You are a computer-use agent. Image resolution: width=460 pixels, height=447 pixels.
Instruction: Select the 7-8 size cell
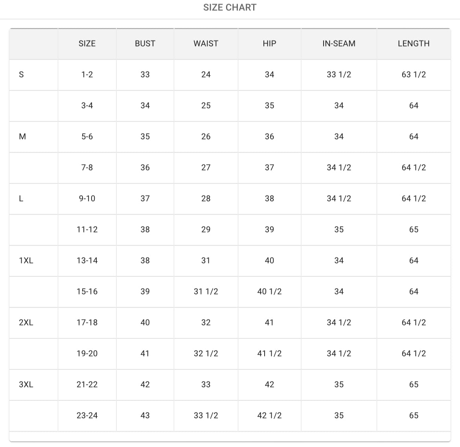click(x=87, y=168)
